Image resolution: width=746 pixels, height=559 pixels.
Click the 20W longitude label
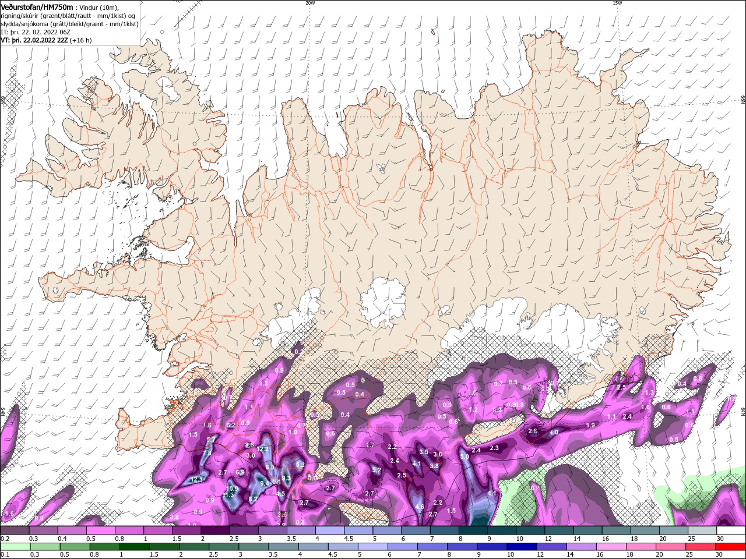(x=310, y=3)
